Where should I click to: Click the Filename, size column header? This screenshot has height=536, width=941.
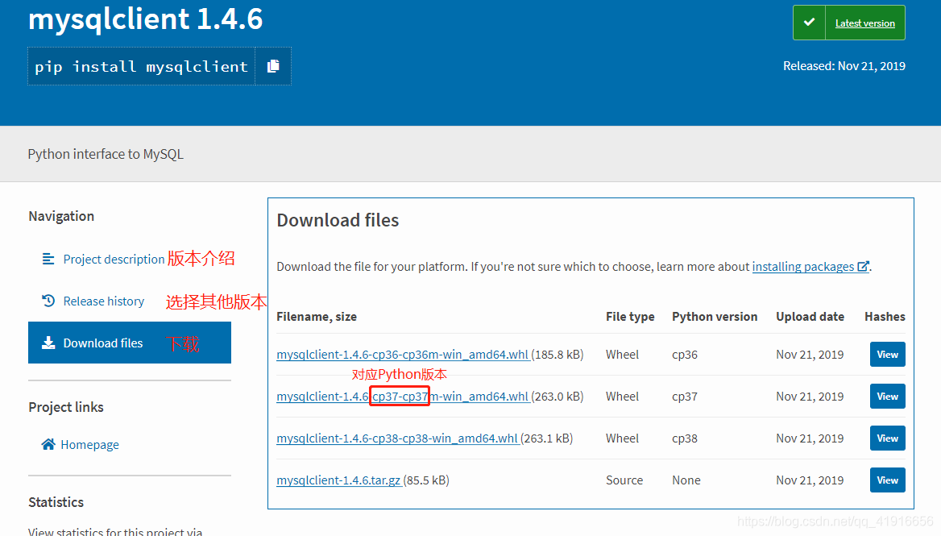[x=316, y=316]
